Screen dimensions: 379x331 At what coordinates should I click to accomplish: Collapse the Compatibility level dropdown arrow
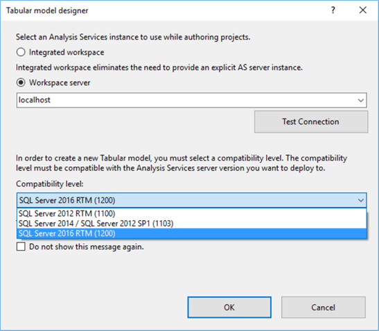point(361,200)
